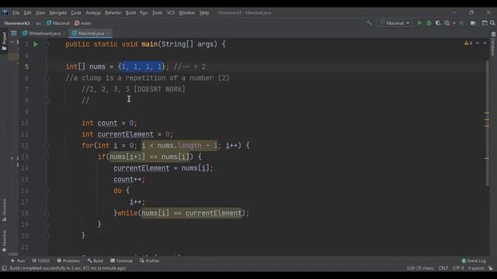Click the warnings indicator showing 4 problems
The height and width of the screenshot is (279, 497).
point(467,43)
